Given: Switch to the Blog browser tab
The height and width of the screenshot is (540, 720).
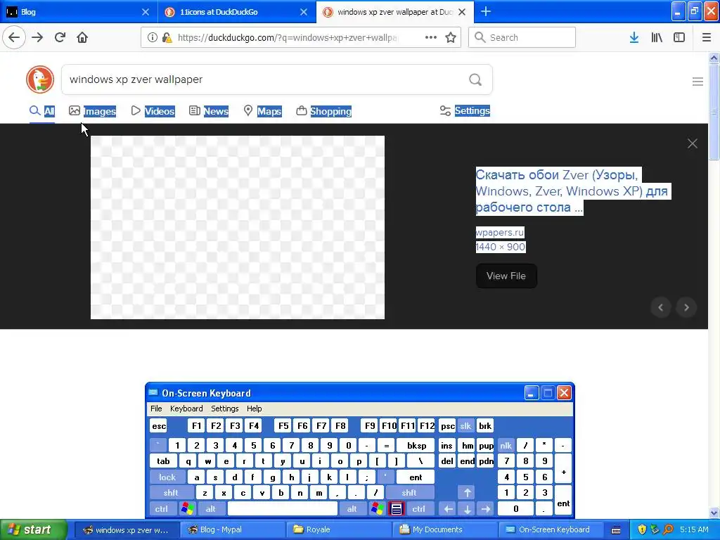Looking at the screenshot, I should (x=79, y=12).
